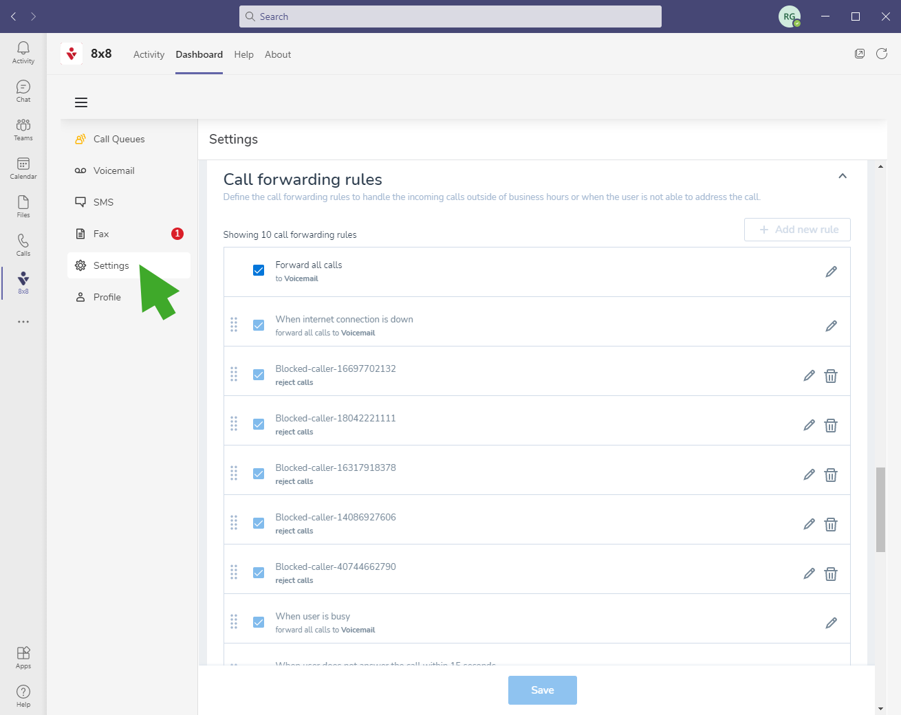Viewport: 901px width, 715px height.
Task: Collapse the Call forwarding rules section
Action: 842,177
